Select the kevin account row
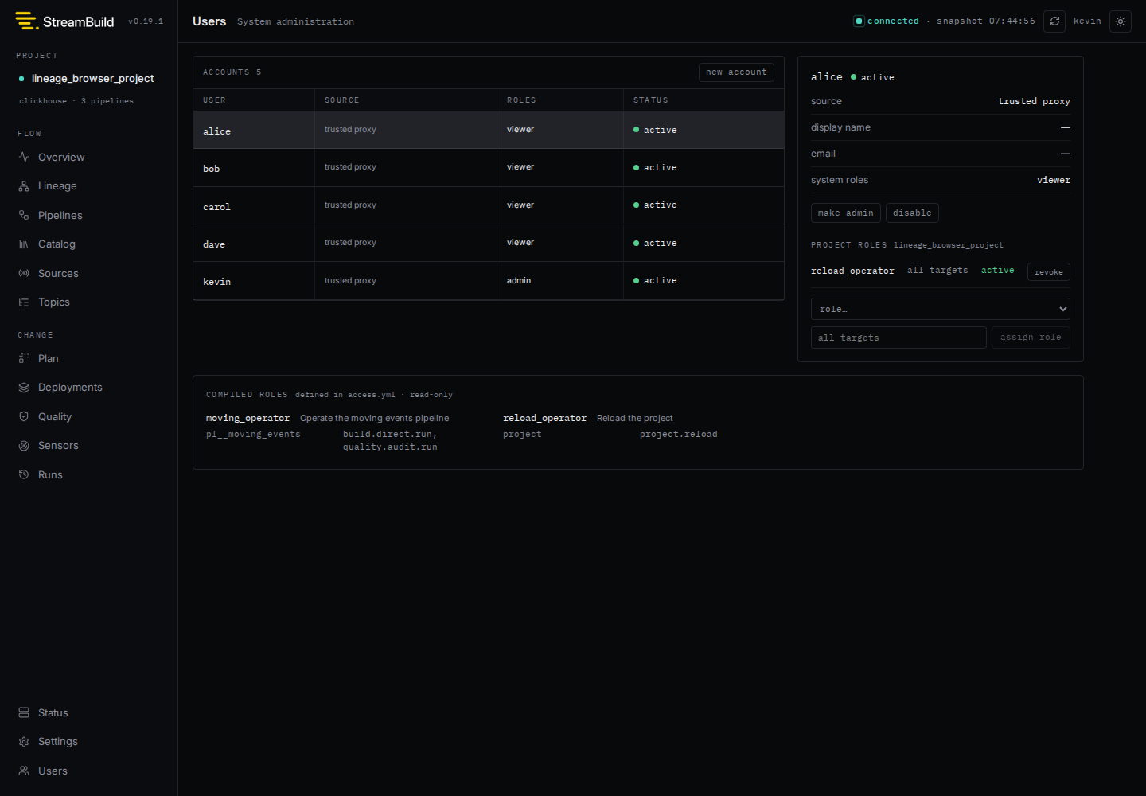 (x=489, y=281)
